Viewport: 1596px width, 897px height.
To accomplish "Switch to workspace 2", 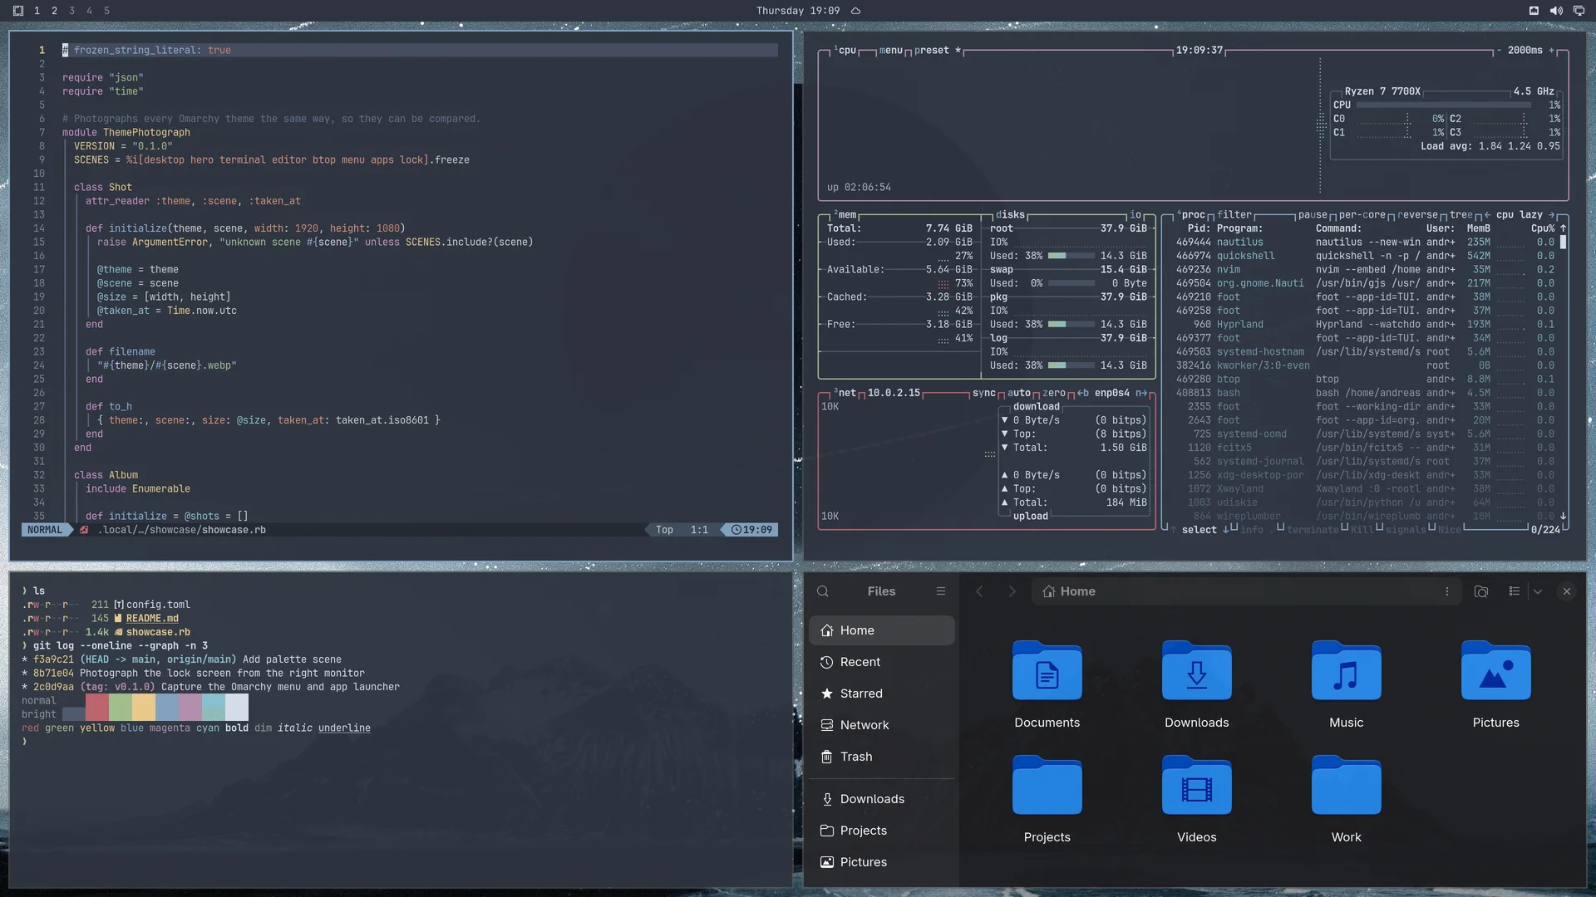I will click(54, 11).
